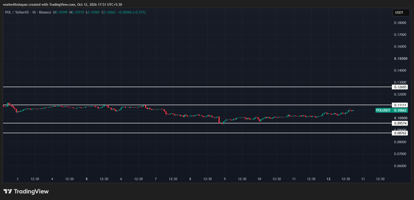
Task: Click the 0.18000 price scale value
Action: [x=400, y=23]
